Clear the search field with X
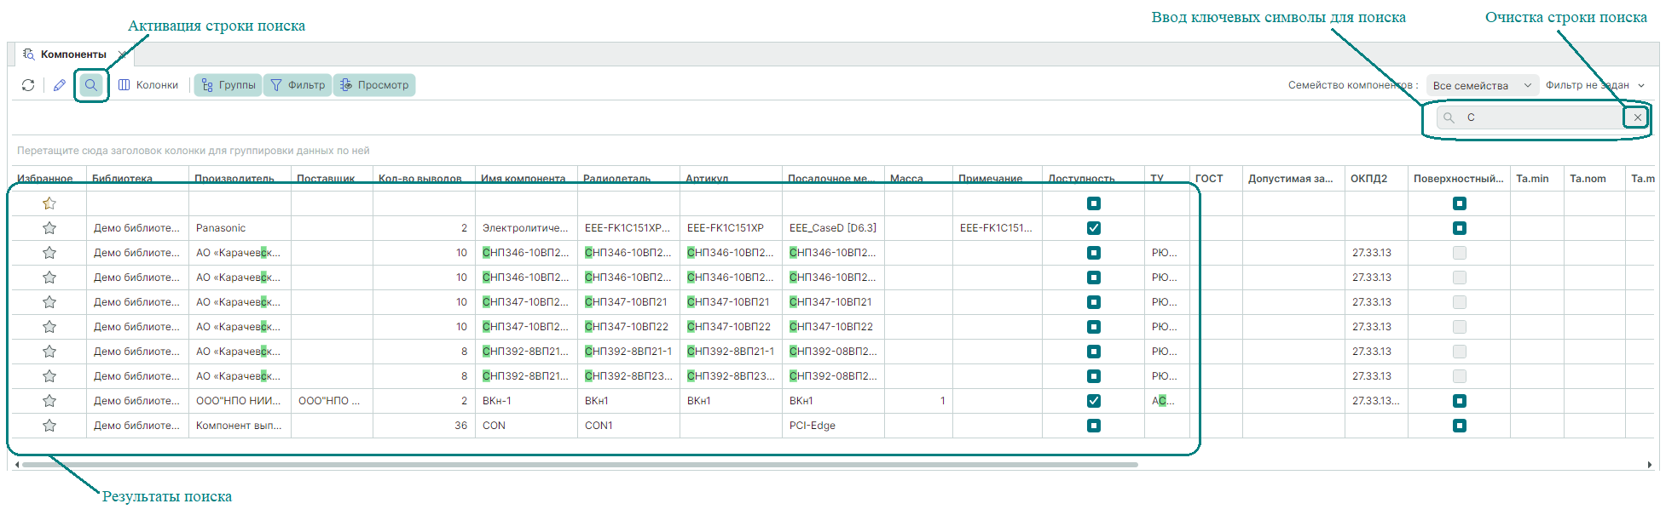 click(x=1637, y=117)
